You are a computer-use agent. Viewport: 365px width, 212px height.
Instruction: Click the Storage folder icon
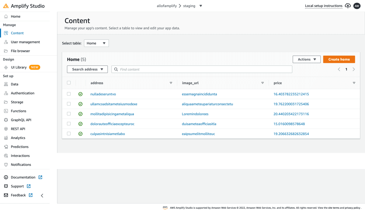pyautogui.click(x=6, y=102)
